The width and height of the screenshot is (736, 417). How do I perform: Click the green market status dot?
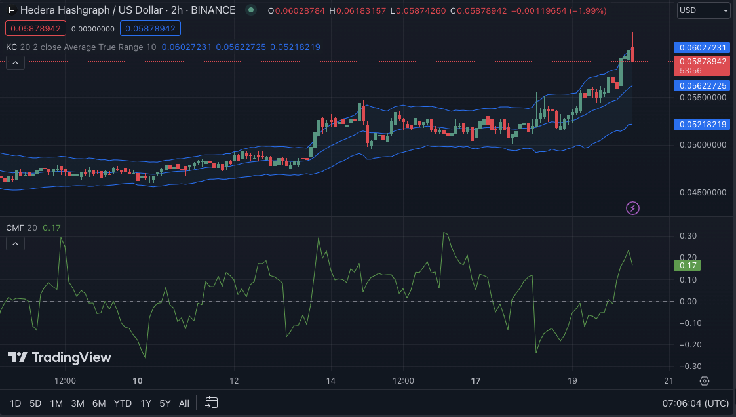[x=251, y=10]
